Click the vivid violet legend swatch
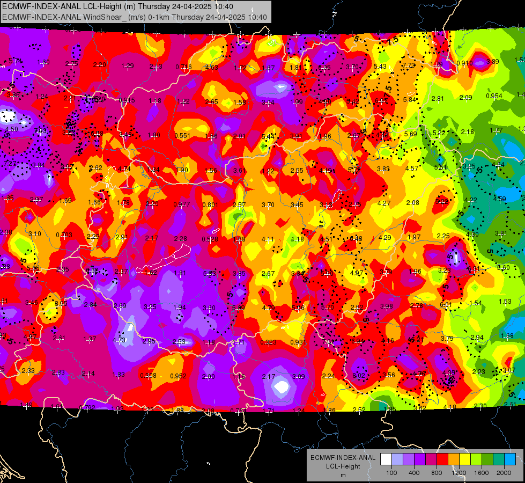The height and width of the screenshot is (483, 525). (x=420, y=459)
